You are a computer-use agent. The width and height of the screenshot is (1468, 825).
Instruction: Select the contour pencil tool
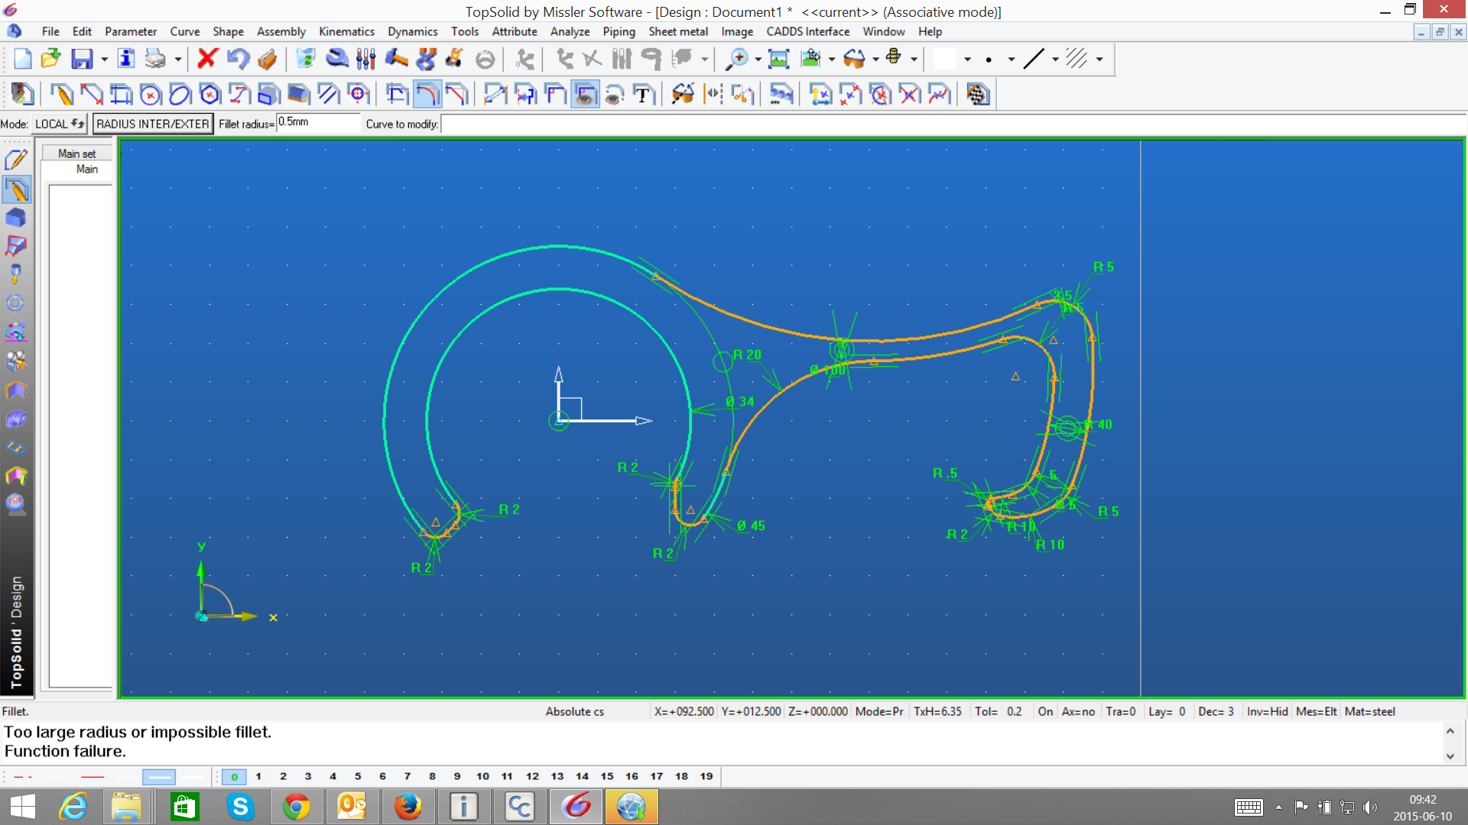(x=62, y=95)
